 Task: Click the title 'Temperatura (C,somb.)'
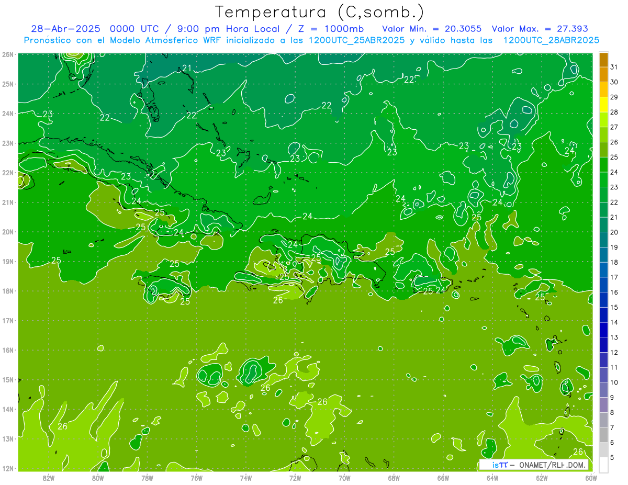click(320, 12)
